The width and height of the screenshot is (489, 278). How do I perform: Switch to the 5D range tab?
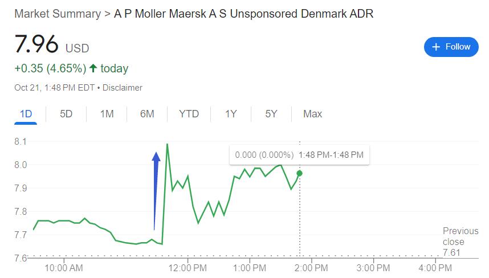pos(66,114)
